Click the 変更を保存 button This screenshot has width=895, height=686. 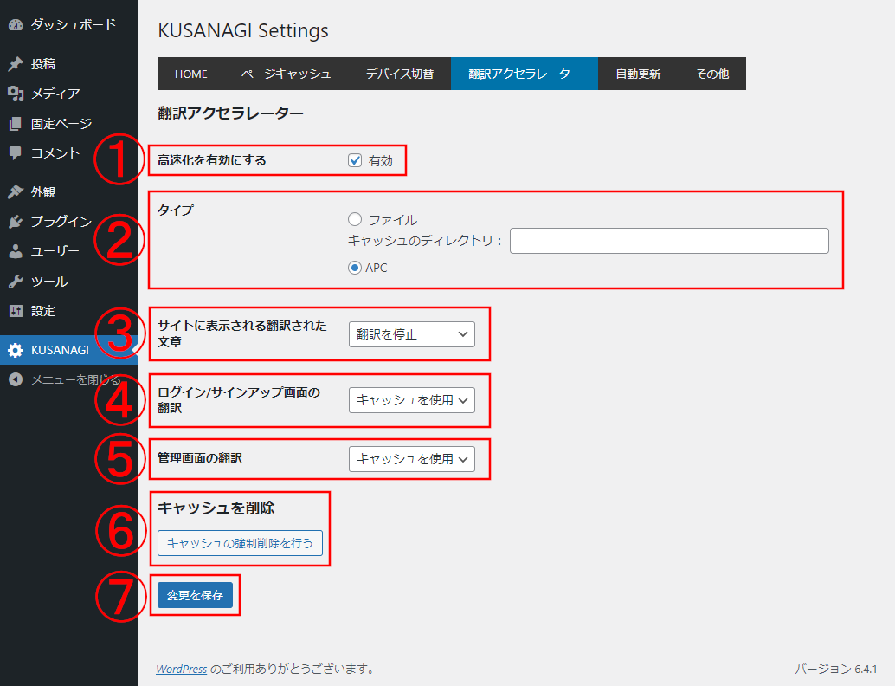coord(195,595)
